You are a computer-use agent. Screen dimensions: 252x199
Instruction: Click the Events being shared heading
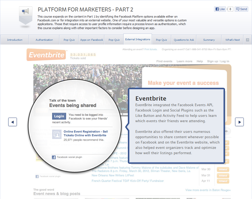coord(73,105)
